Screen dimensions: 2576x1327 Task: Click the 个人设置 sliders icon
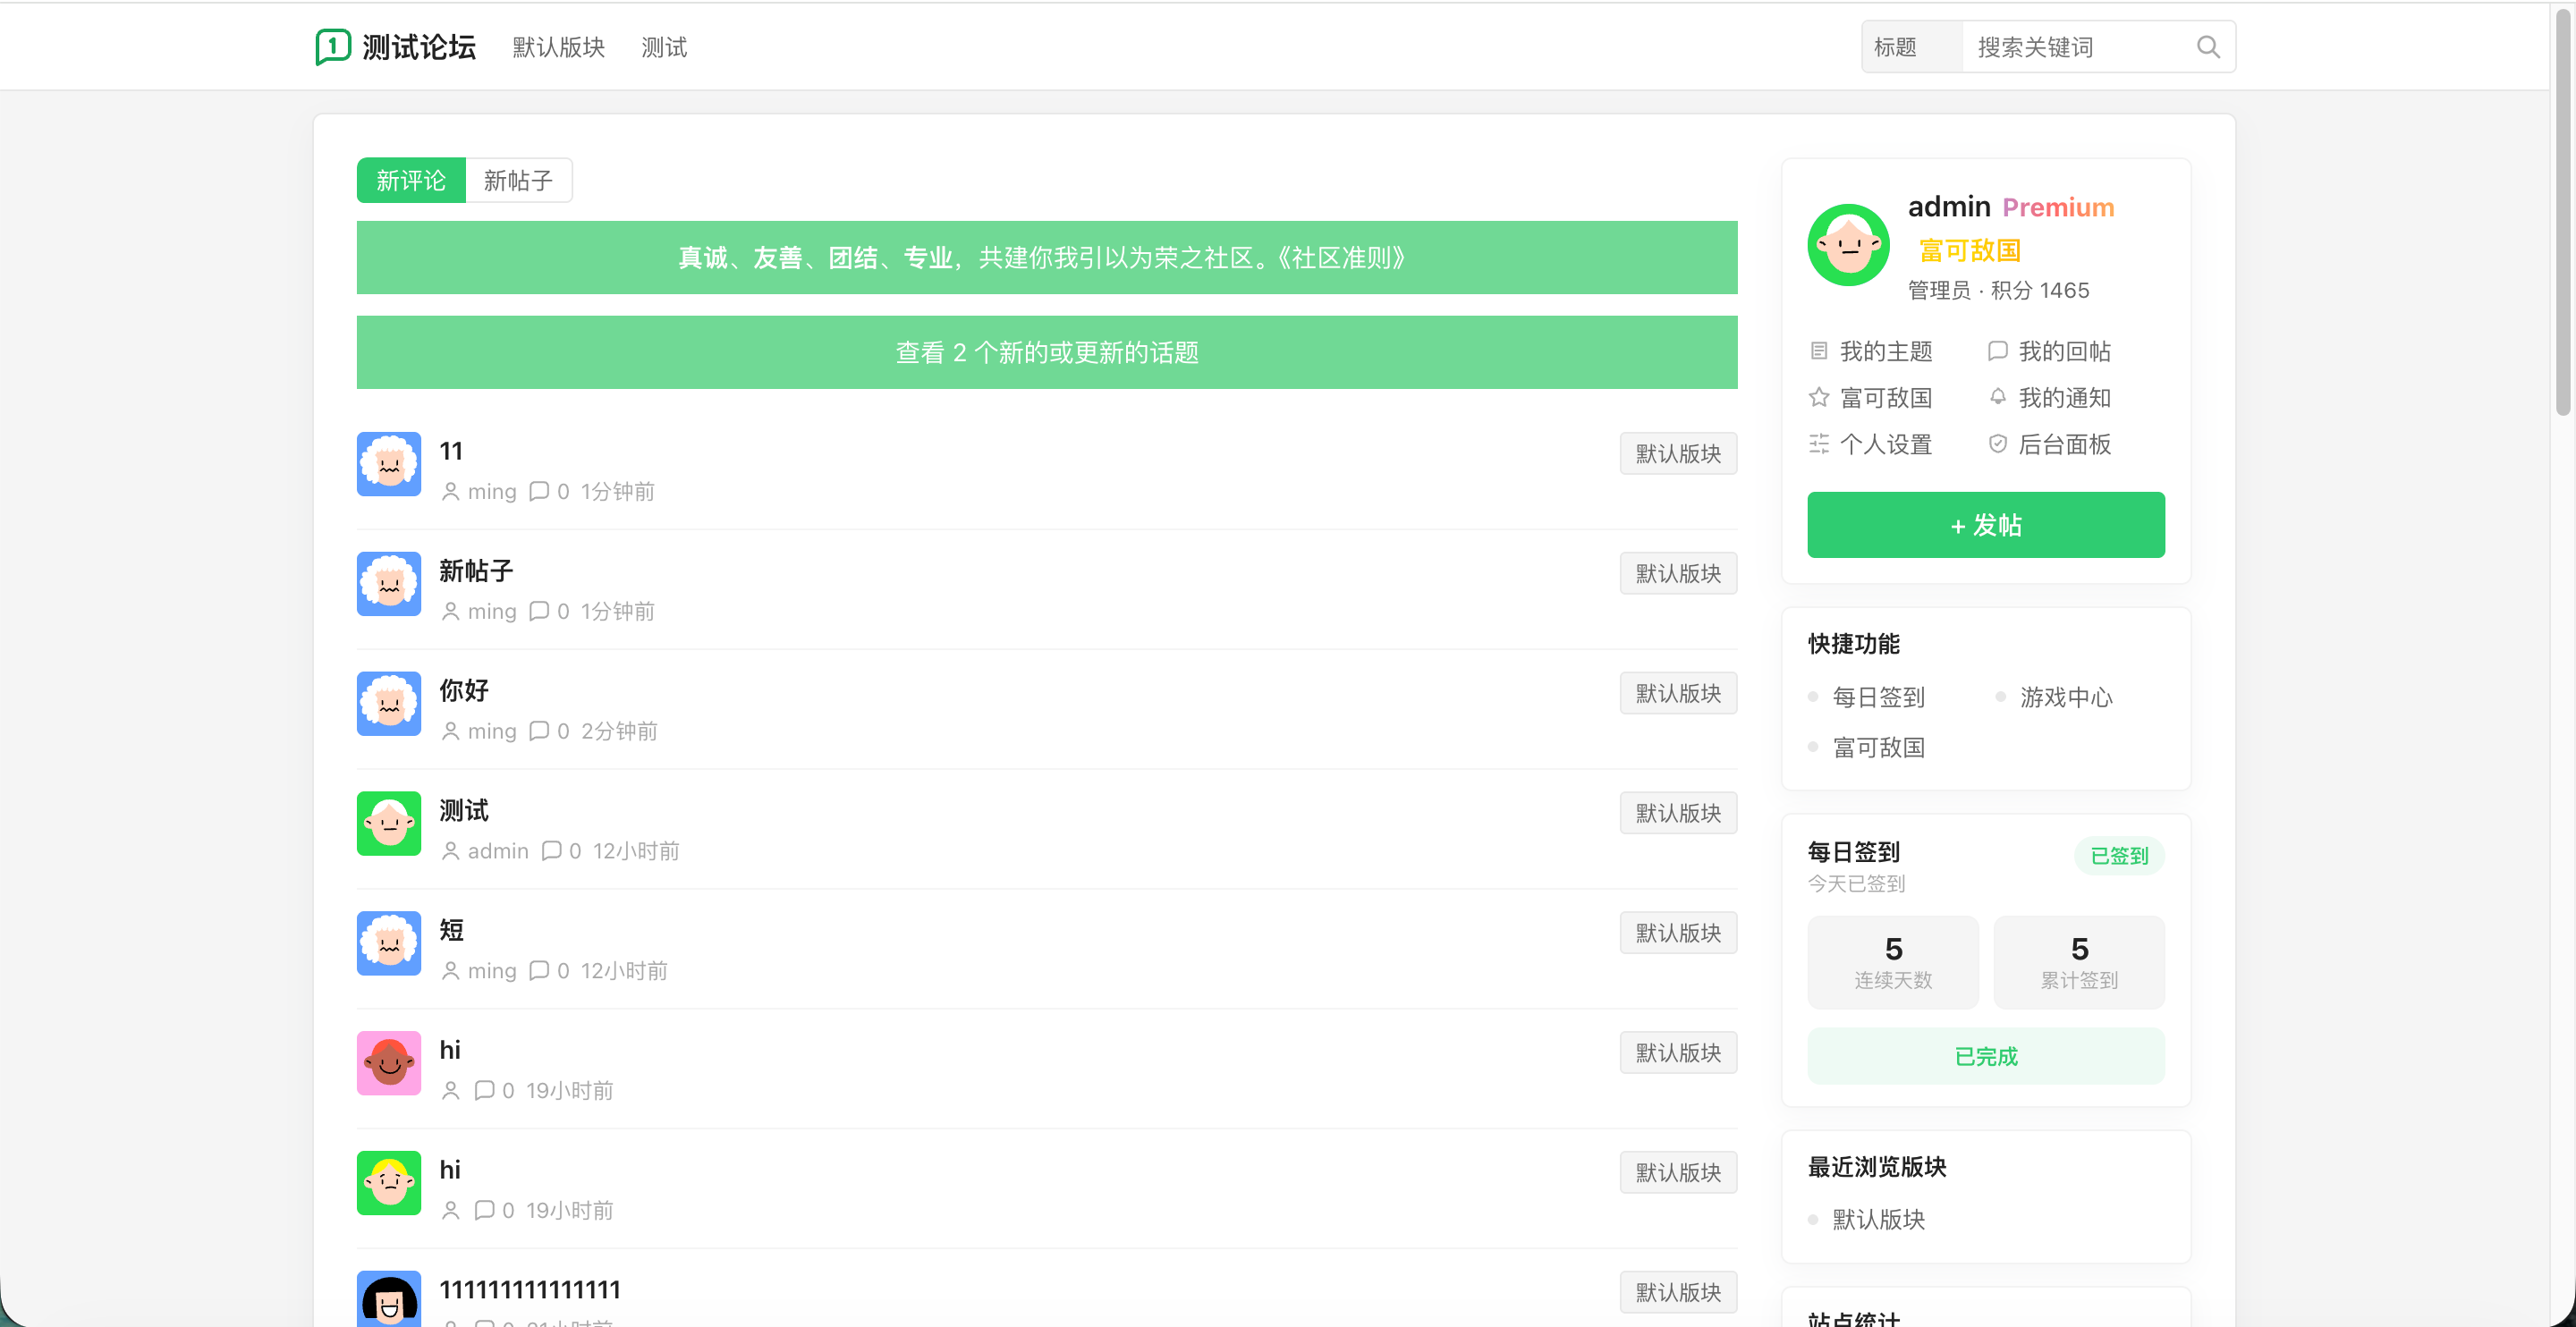pos(1819,444)
